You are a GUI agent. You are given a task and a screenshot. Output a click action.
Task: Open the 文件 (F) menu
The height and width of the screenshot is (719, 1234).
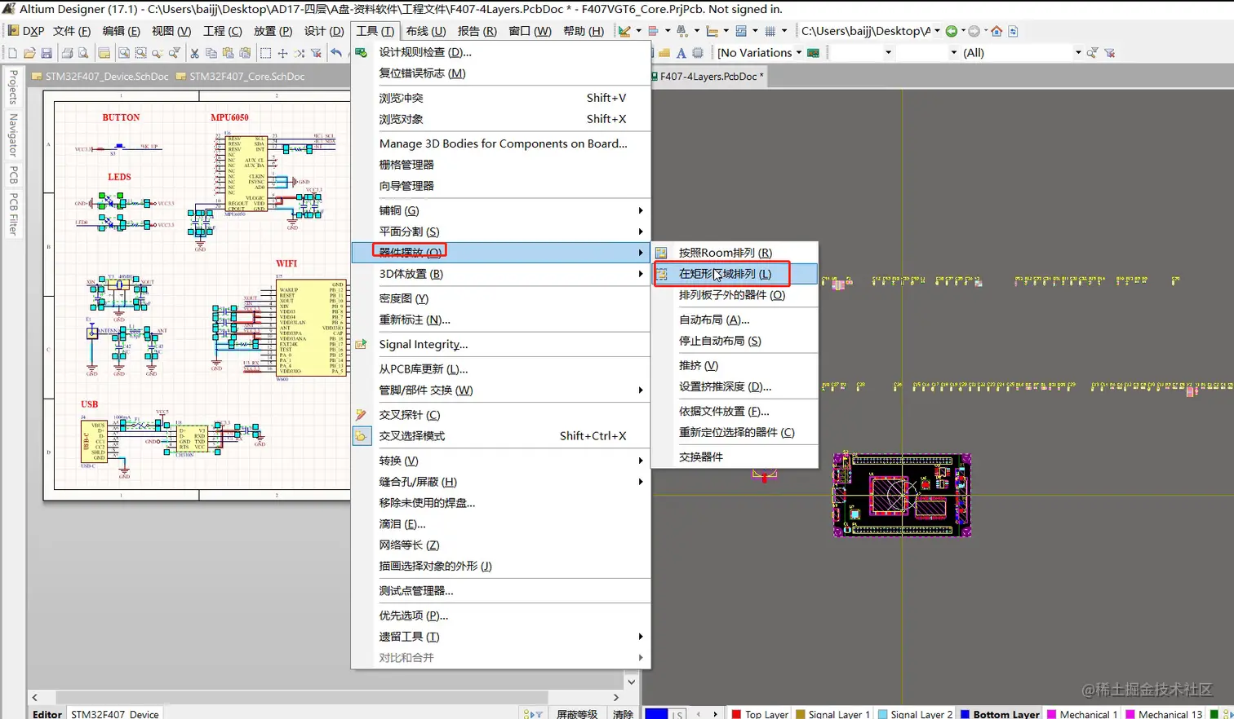[72, 31]
